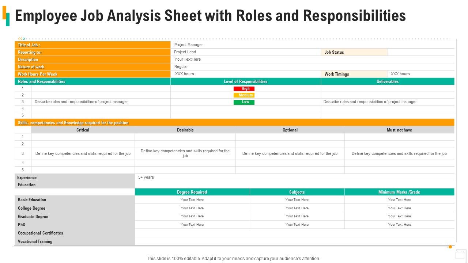Click the Experience row label

pyautogui.click(x=75, y=178)
